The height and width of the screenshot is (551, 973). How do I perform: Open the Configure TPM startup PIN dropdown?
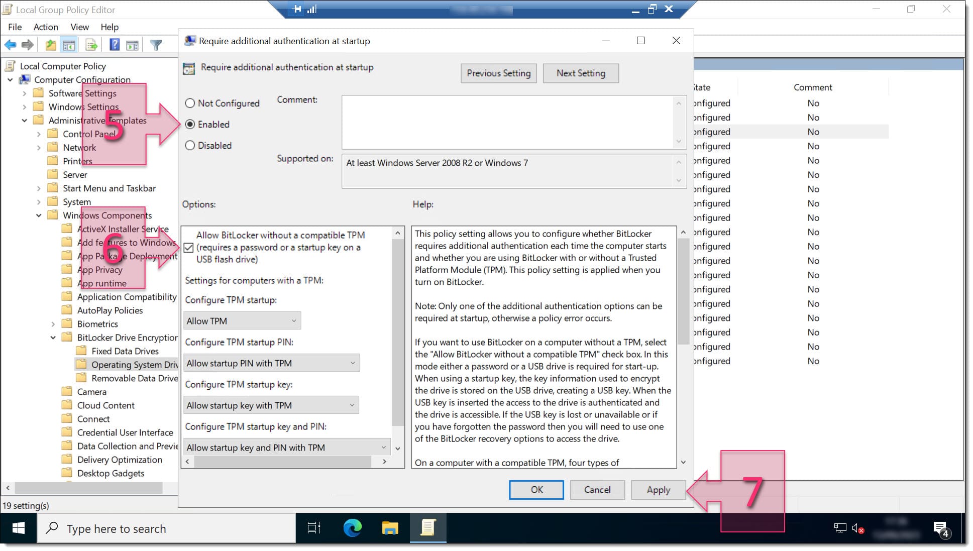click(x=272, y=363)
